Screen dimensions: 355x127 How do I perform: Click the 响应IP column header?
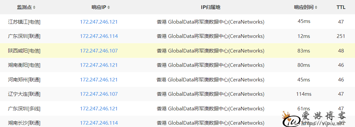(x=99, y=7)
